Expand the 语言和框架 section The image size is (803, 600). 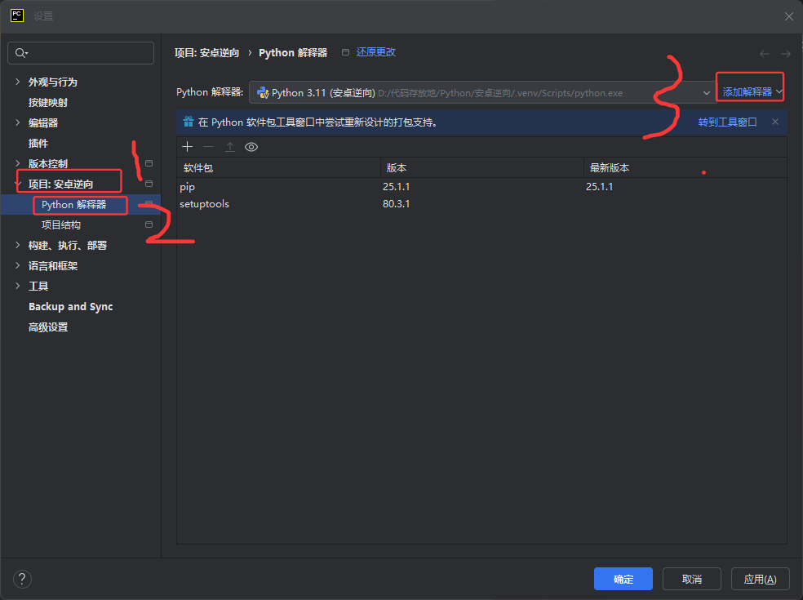17,265
